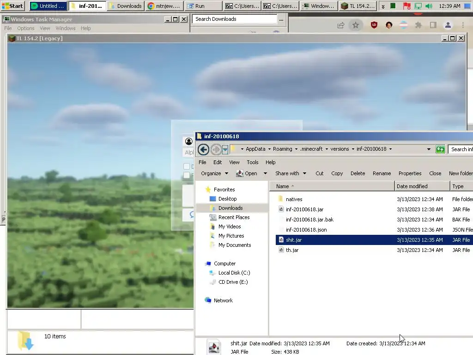Switch to mtnjew Chrome taskbar item

tap(164, 6)
